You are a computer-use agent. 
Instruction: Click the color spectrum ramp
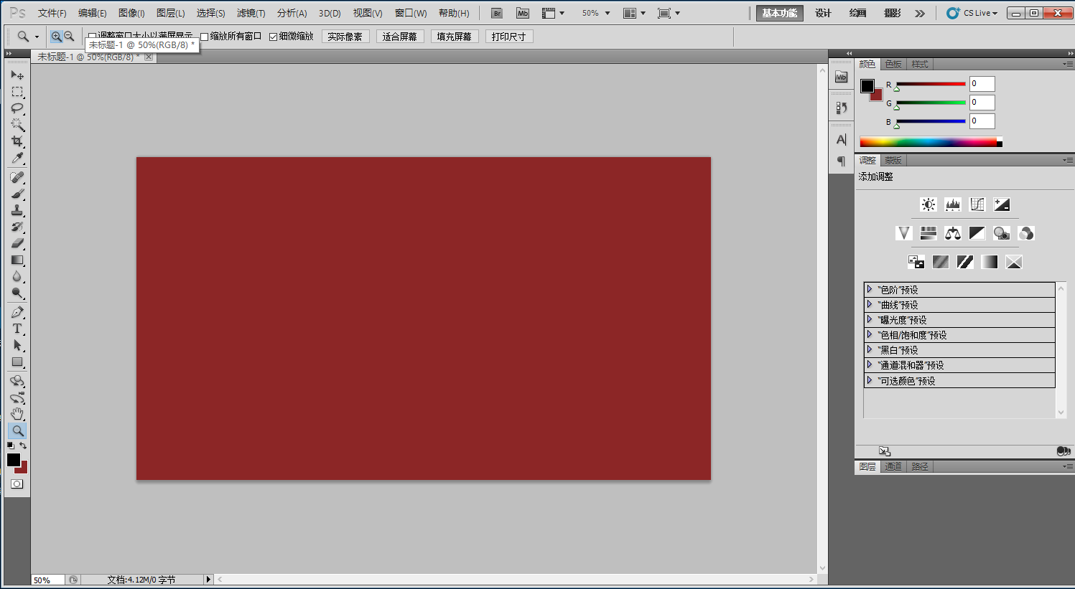click(x=930, y=142)
